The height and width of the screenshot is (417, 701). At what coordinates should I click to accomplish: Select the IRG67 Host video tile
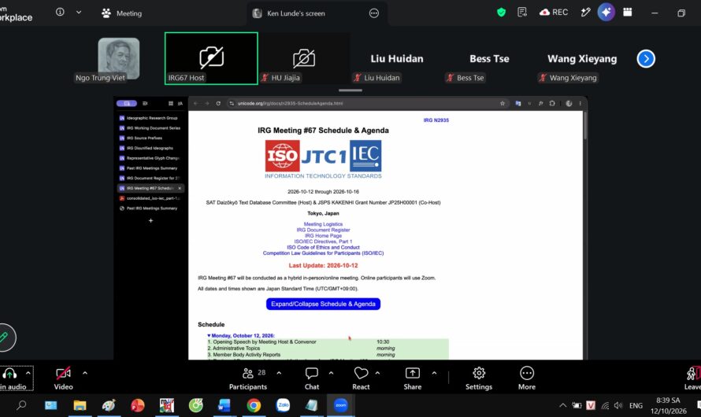coord(211,58)
